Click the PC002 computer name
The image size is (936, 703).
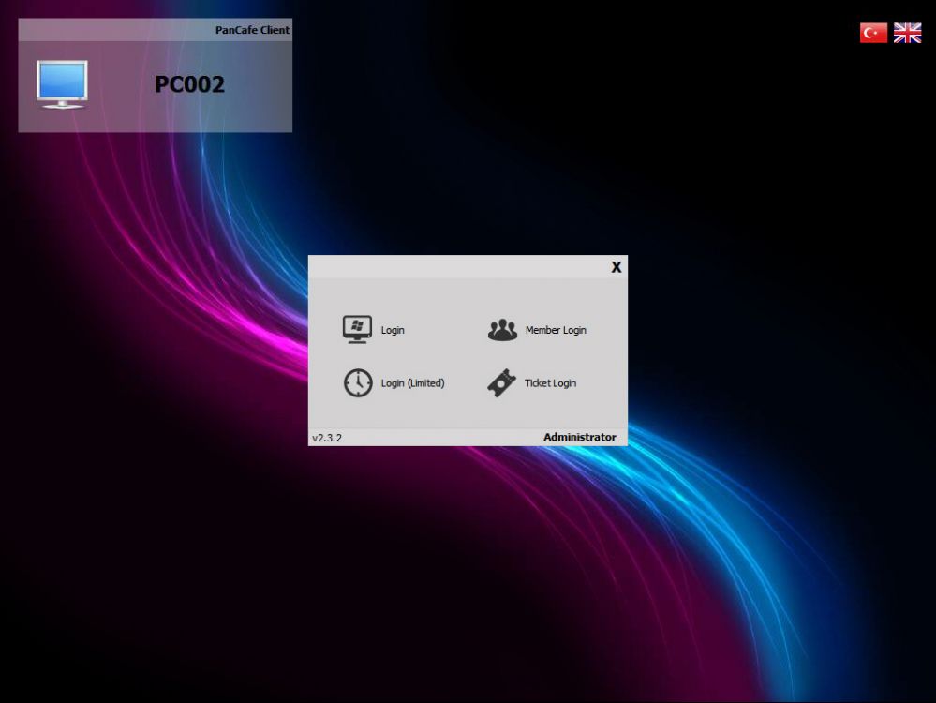[190, 84]
